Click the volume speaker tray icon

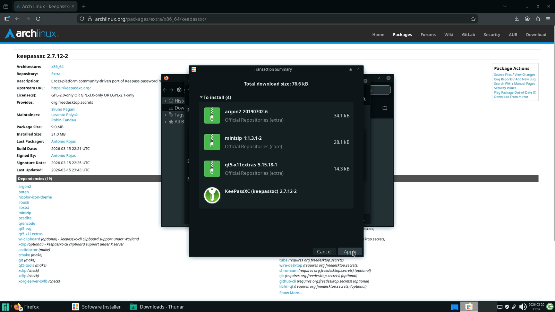point(523,307)
